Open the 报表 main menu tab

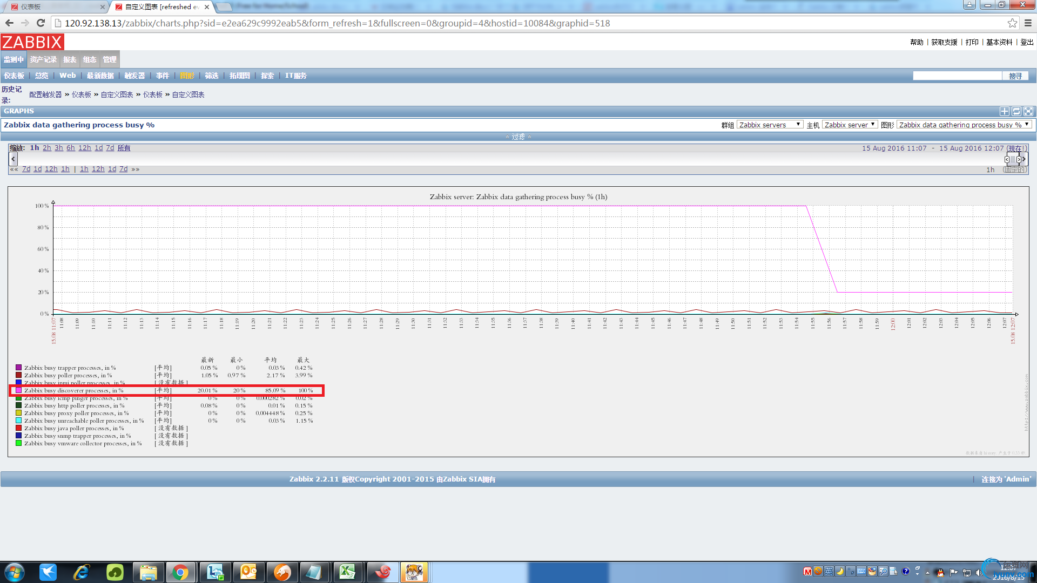(x=70, y=60)
